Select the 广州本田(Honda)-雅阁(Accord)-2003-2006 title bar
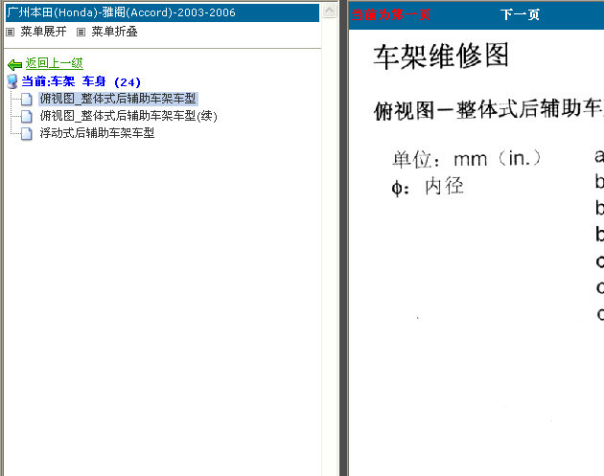Screen dimensions: 604x476 tap(162, 12)
